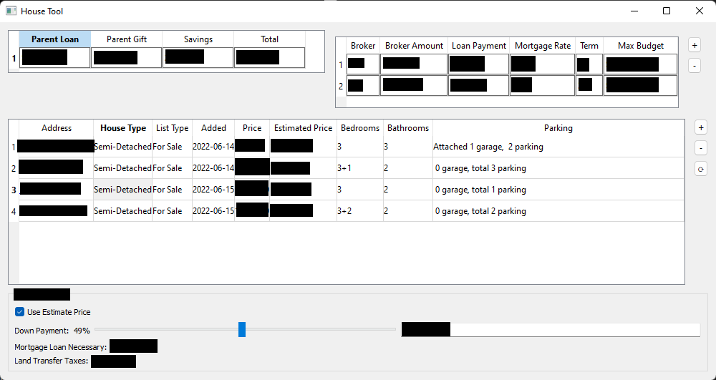Viewport: 716px width, 380px height.
Task: Uncheck Use Estimate Price checkbox
Action: (x=20, y=312)
